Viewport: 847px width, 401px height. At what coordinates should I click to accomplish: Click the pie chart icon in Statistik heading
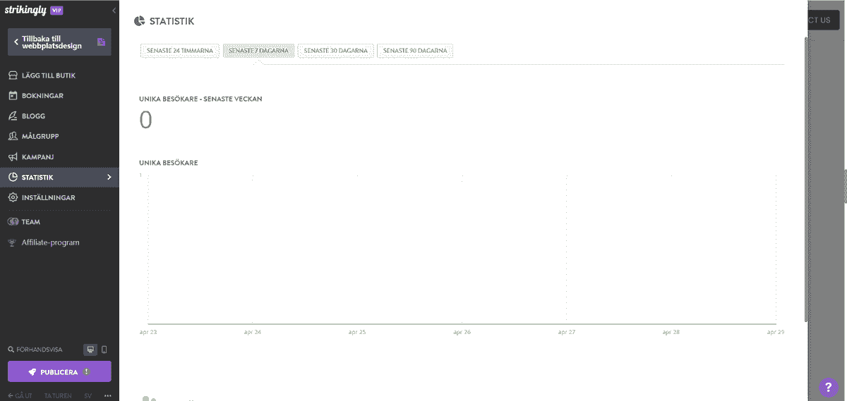140,21
